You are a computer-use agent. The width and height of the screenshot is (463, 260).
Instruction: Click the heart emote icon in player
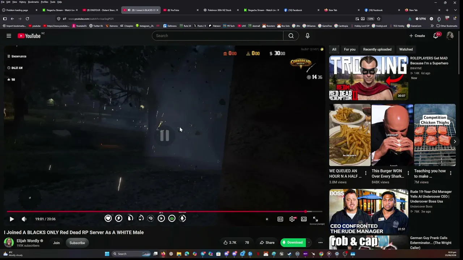pyautogui.click(x=108, y=218)
